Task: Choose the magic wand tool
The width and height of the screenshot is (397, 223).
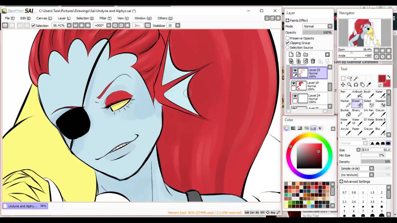Action: [x=356, y=78]
